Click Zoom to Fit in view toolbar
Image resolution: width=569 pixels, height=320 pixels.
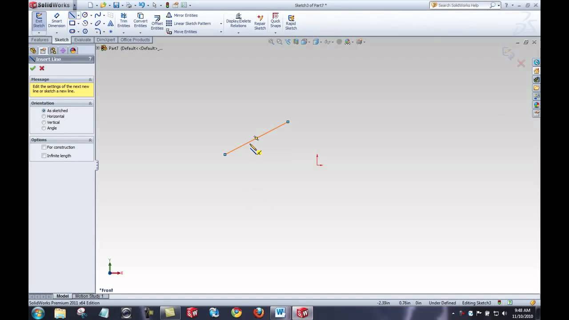click(271, 42)
